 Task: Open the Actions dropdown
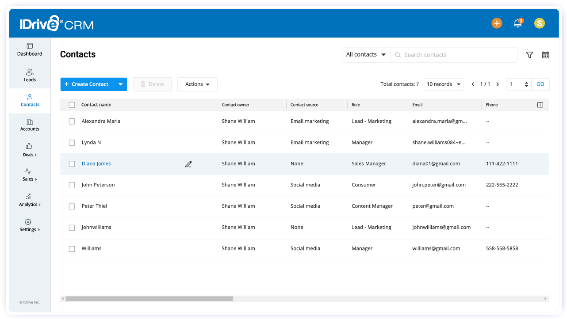point(197,84)
